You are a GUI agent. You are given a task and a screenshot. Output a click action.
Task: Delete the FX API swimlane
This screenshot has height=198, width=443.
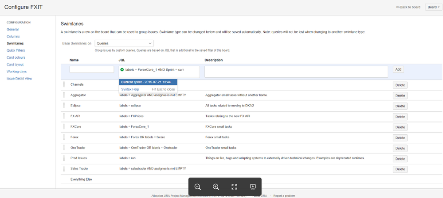tap(400, 117)
